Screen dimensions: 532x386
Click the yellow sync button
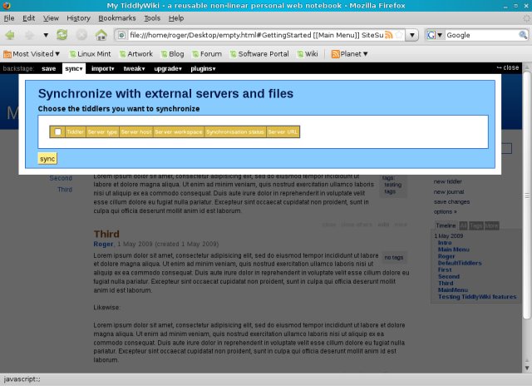(x=47, y=159)
